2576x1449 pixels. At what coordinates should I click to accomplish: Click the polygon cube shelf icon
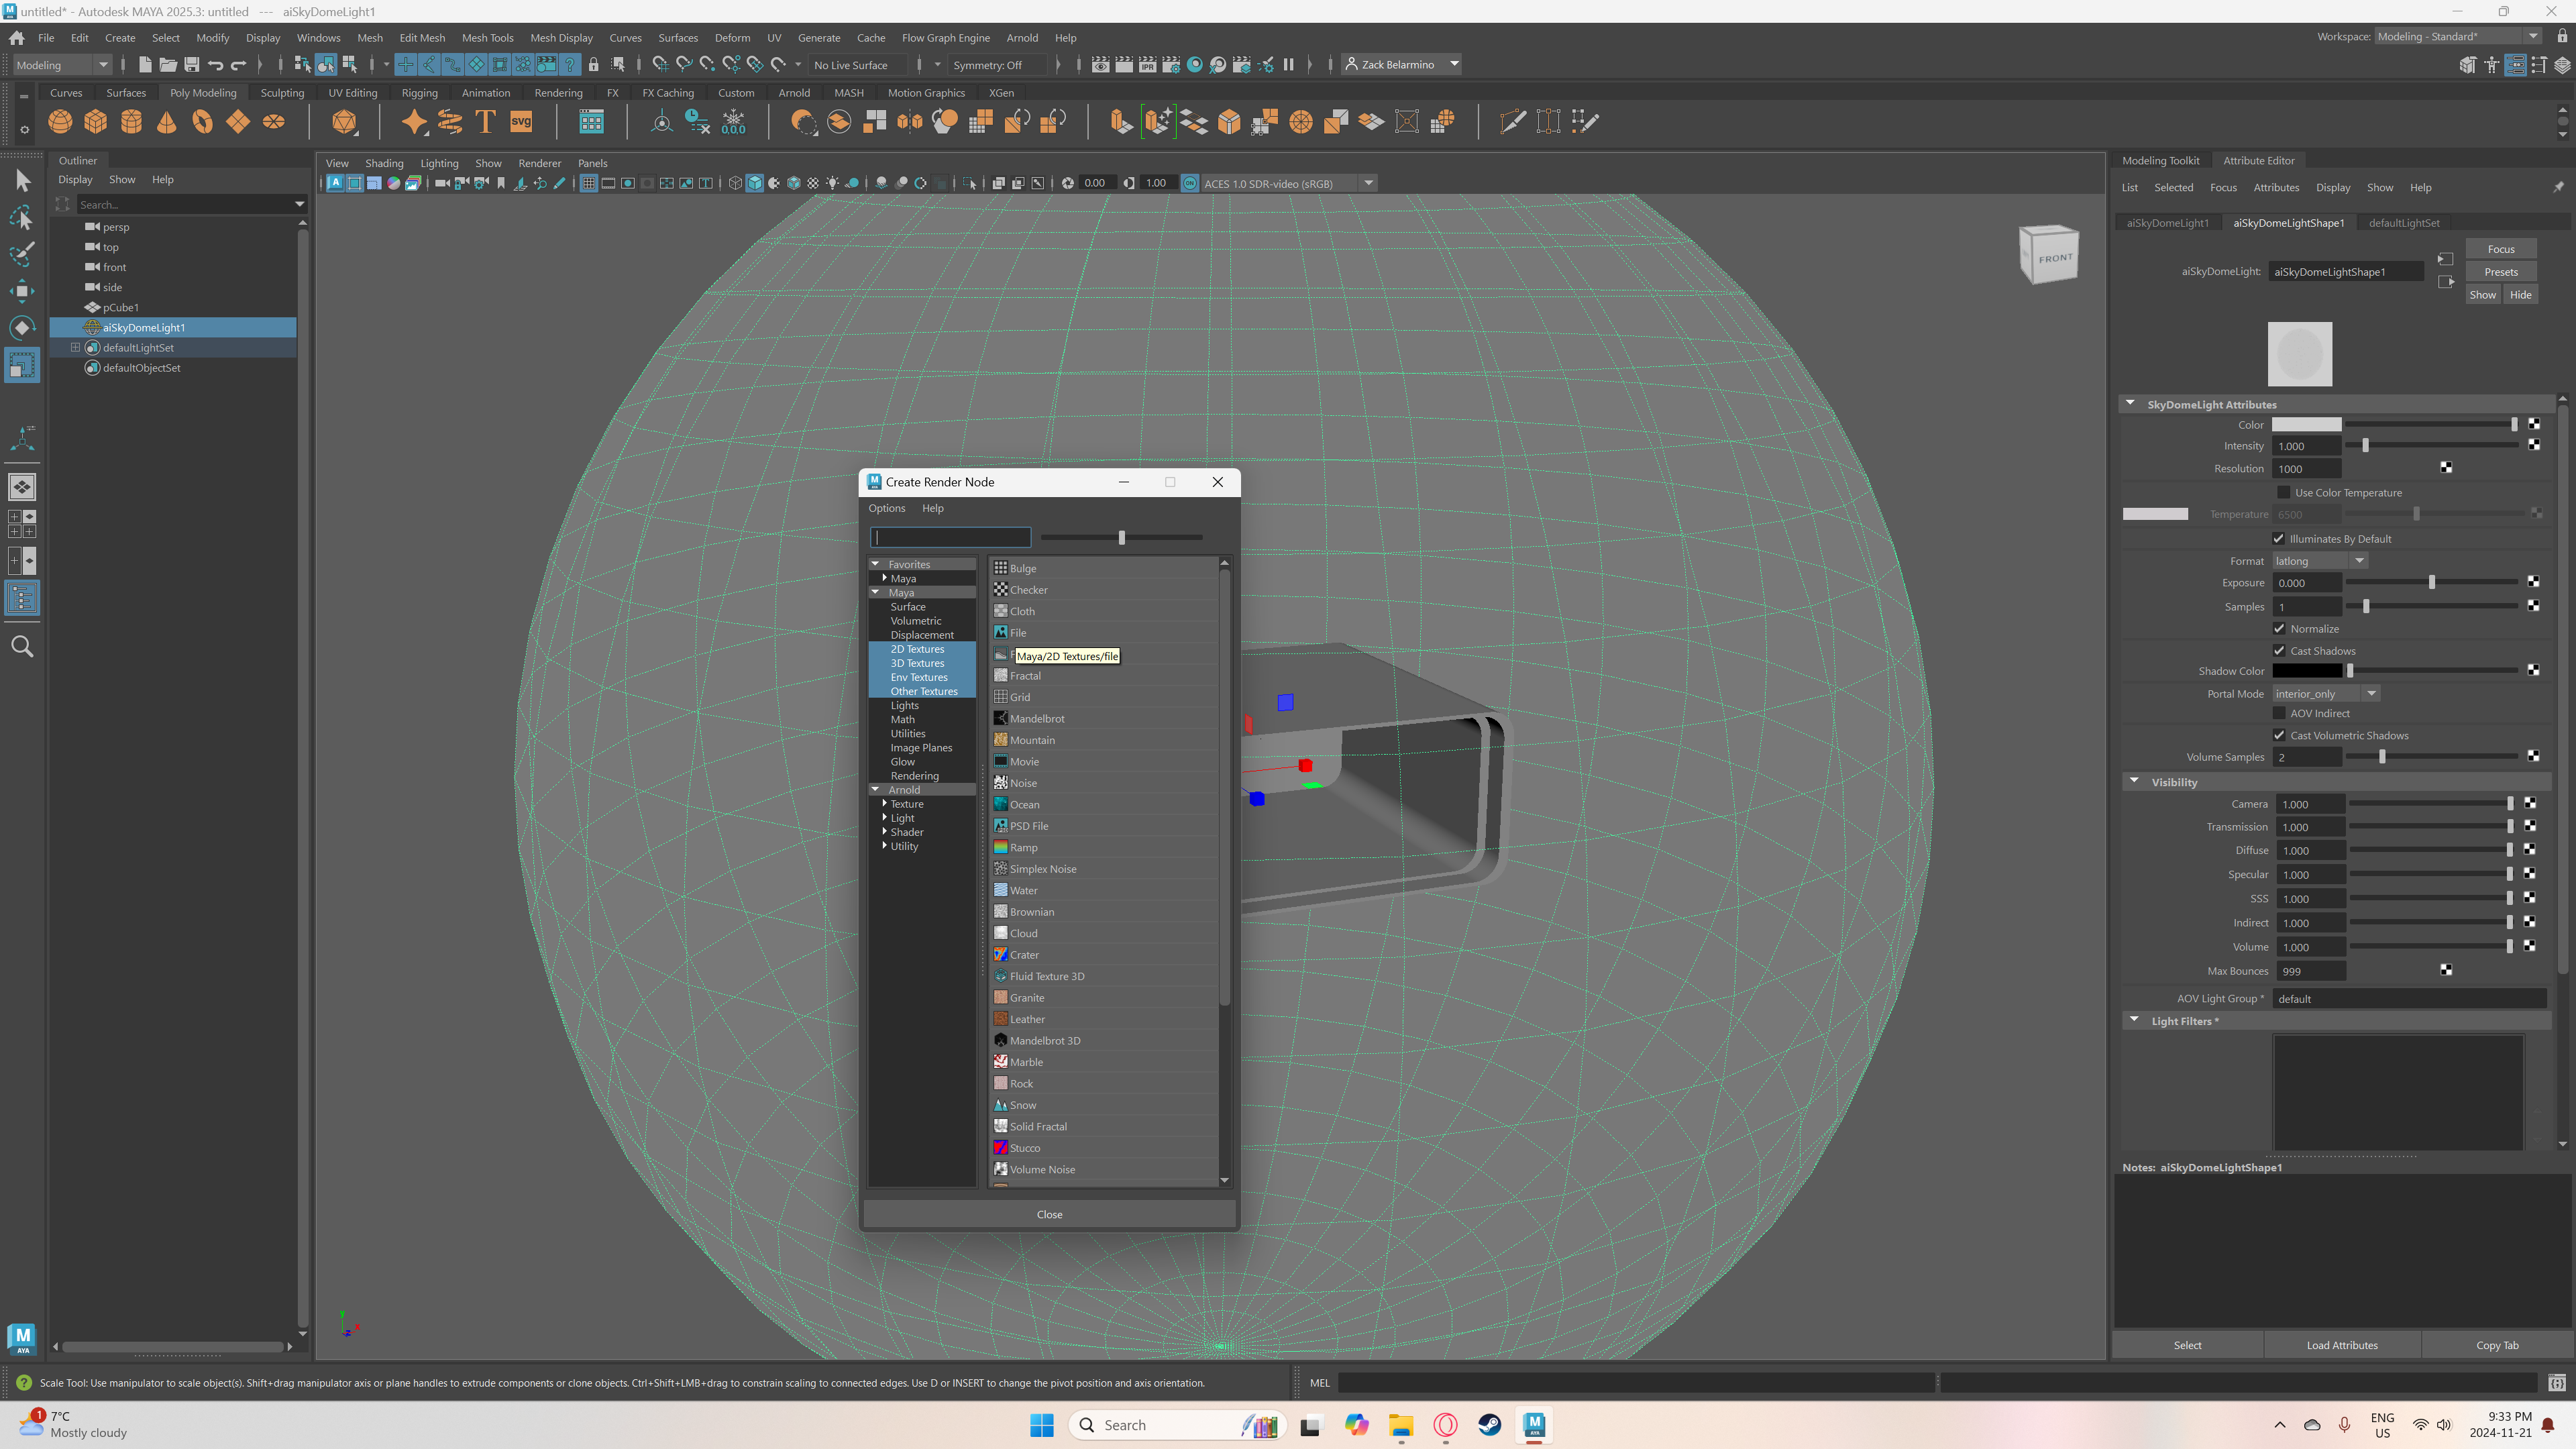pyautogui.click(x=96, y=122)
